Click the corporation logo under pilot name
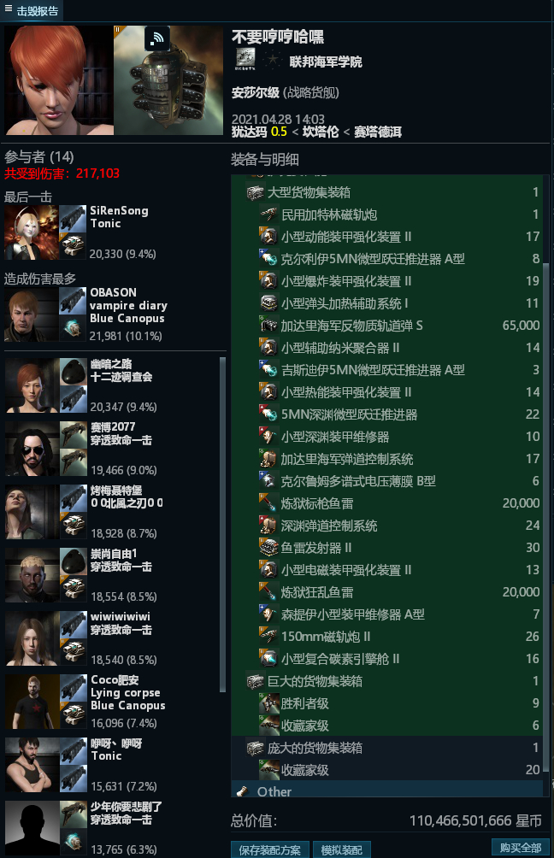 [x=245, y=60]
